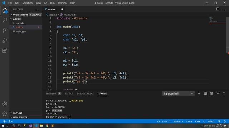
Task: Click line number 14 in the gutter
Action: click(x=50, y=73)
